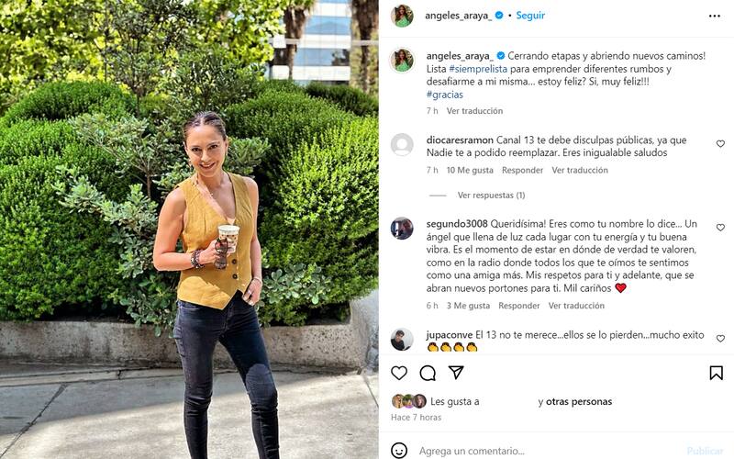Like jupaconve's comment
734x459 pixels.
pos(720,339)
